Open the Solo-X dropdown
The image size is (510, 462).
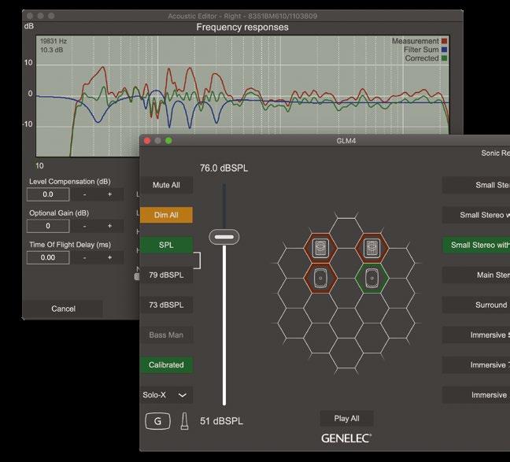[166, 395]
